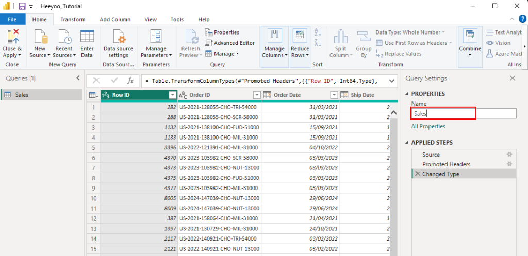Click Order Date data type icon
The height and width of the screenshot is (256, 528).
tap(267, 95)
